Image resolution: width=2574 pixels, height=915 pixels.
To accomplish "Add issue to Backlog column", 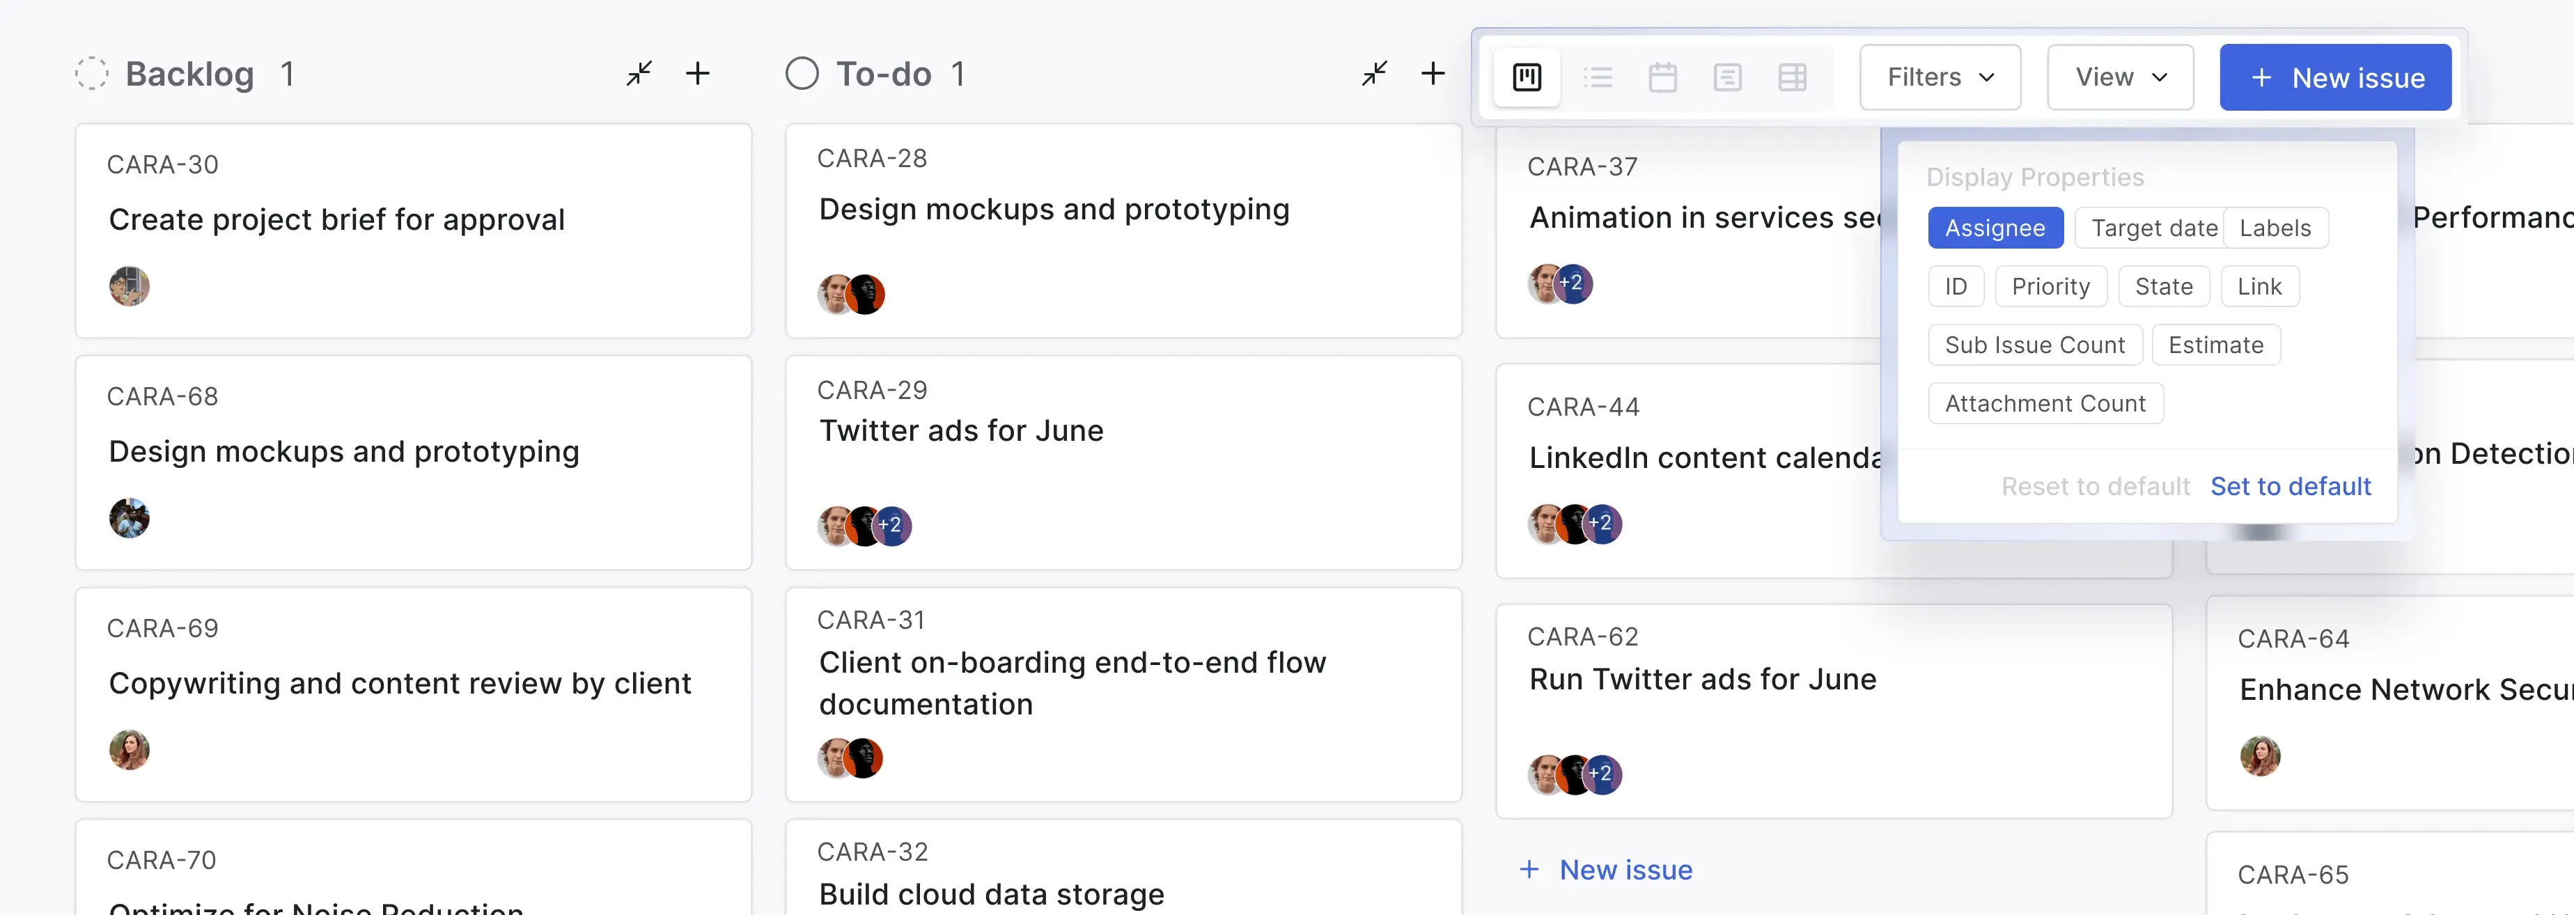I will [697, 73].
